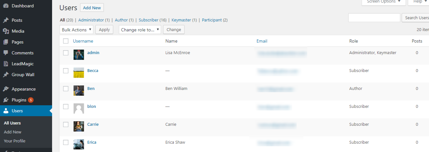Viewport: 429px width, 152px height.
Task: Expand the Change role to dropdown
Action: click(140, 30)
